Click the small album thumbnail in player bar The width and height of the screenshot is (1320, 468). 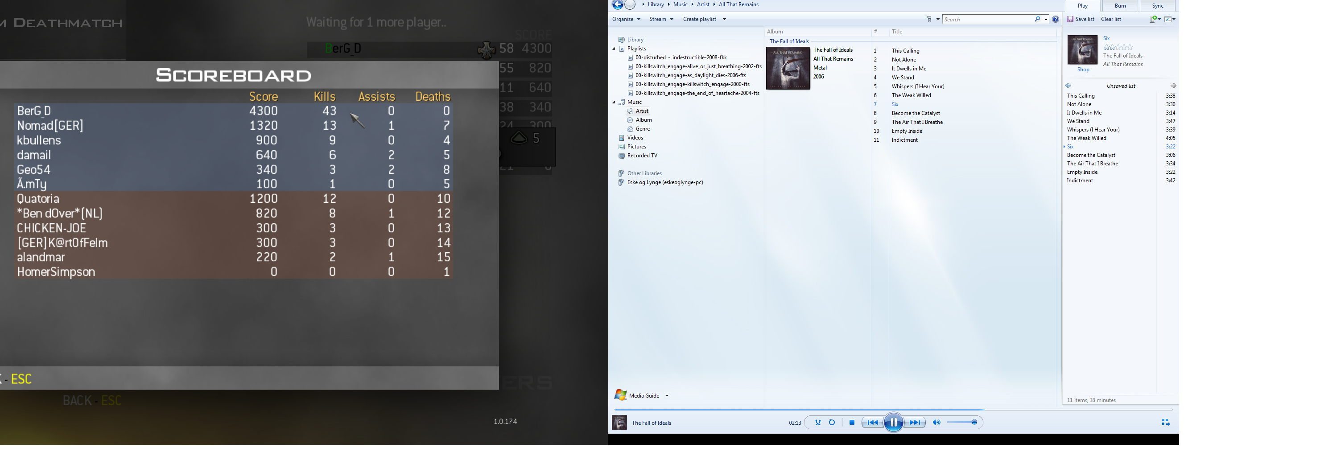pyautogui.click(x=619, y=423)
